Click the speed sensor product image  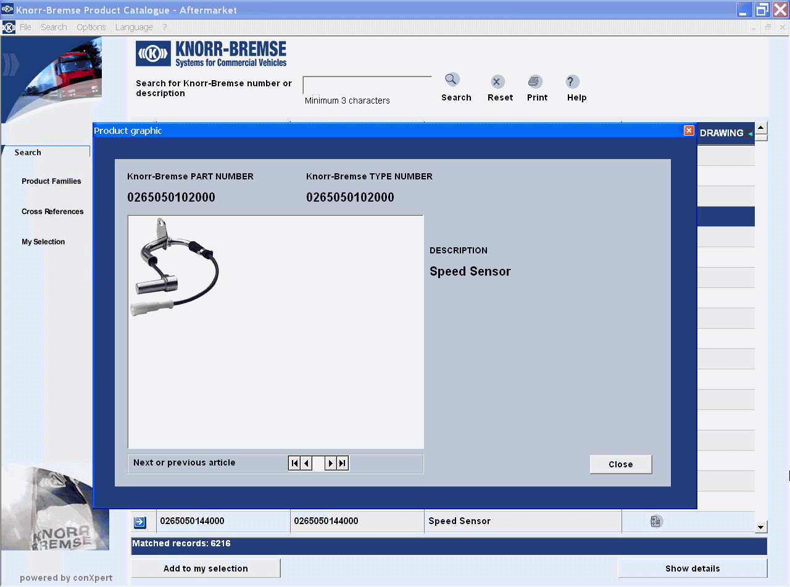174,267
